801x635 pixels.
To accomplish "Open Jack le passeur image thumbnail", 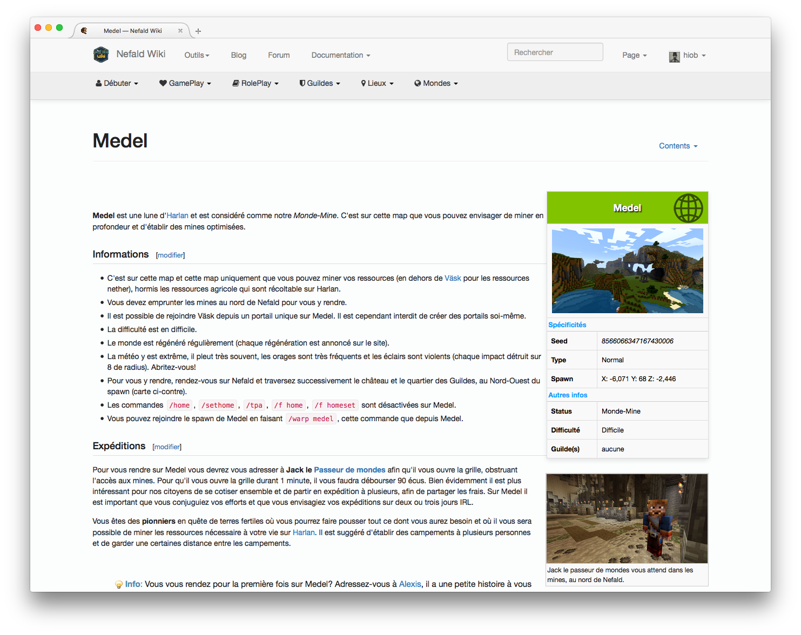I will (627, 518).
